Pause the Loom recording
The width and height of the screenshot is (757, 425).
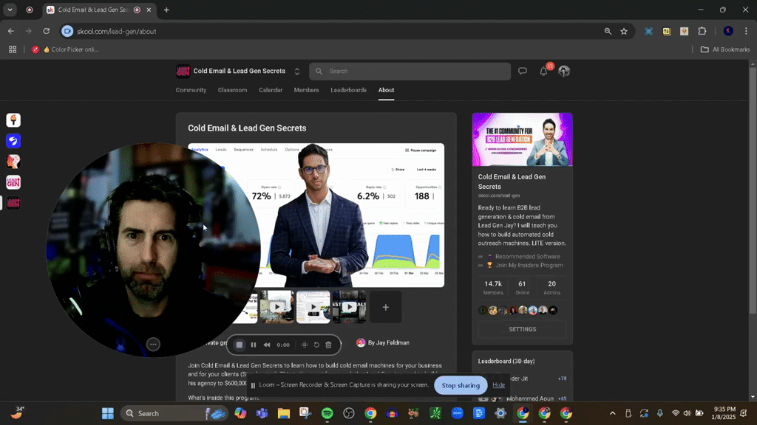(x=254, y=345)
